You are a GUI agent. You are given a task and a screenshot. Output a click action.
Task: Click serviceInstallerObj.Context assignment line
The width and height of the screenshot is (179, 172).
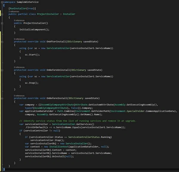[x=51, y=150]
